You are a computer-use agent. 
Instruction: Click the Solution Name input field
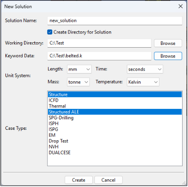115,21
